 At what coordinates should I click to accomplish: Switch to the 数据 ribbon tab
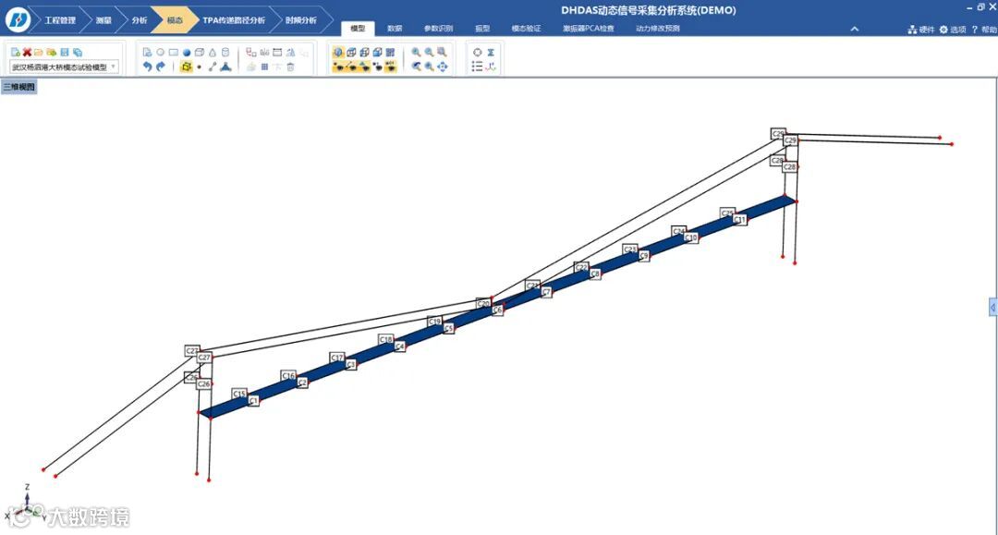pyautogui.click(x=395, y=29)
